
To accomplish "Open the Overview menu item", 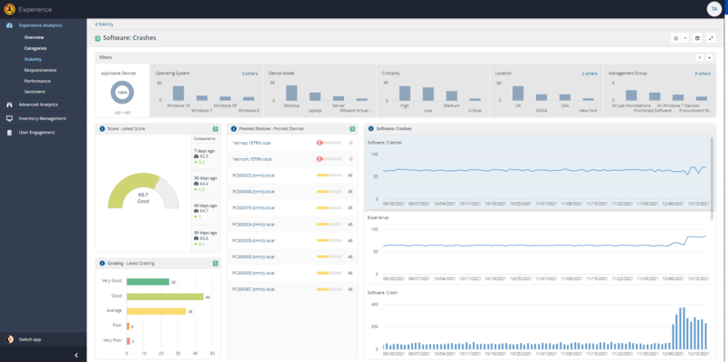I will click(x=34, y=37).
